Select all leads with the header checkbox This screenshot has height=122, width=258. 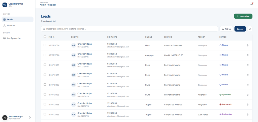45,37
